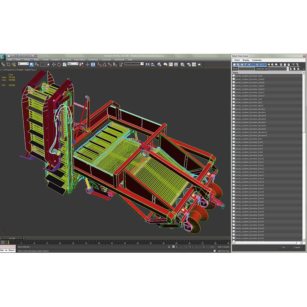Click OK in Select From Scene
Screen dimensions: 307x307
pos(283,247)
